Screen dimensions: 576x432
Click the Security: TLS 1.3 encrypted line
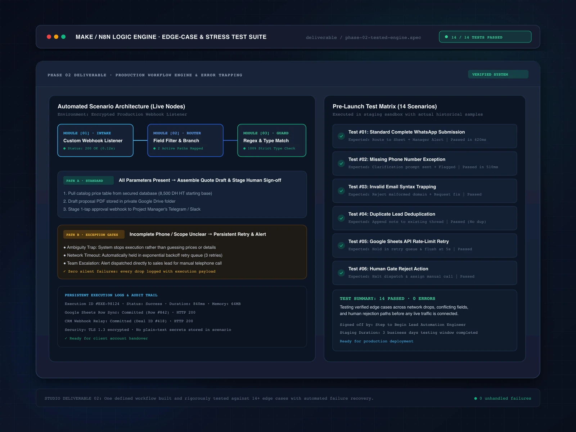pos(148,330)
